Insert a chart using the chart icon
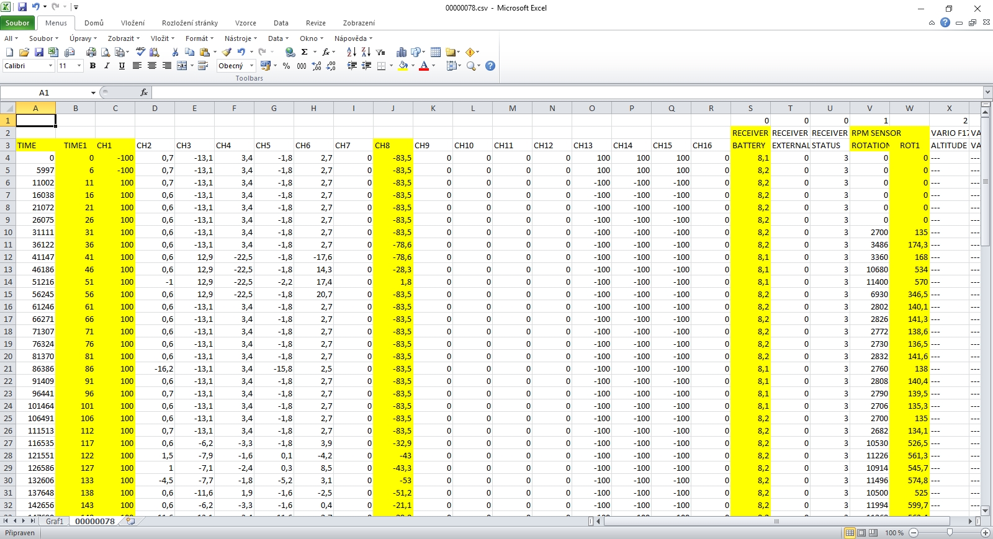This screenshot has height=539, width=993. click(401, 52)
